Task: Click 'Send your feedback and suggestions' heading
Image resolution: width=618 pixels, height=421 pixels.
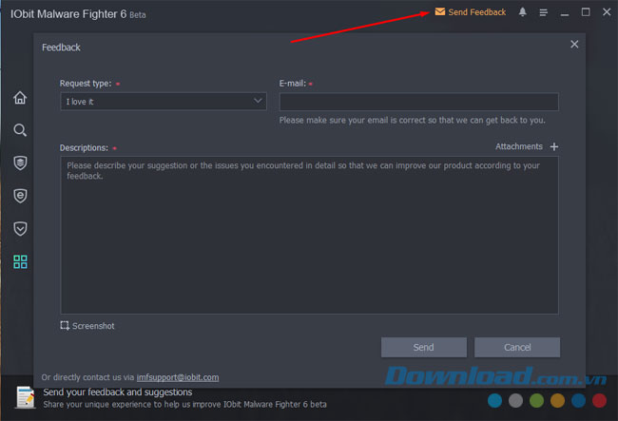Action: click(x=118, y=392)
